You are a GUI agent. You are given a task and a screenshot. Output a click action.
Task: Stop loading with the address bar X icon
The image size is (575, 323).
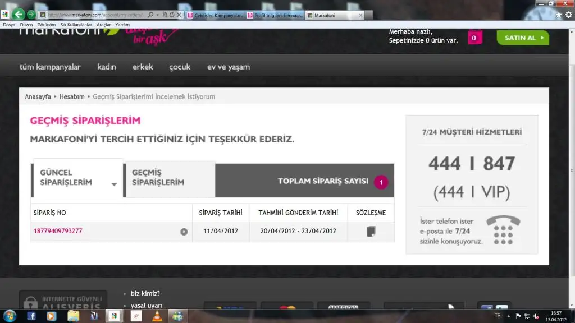[179, 15]
